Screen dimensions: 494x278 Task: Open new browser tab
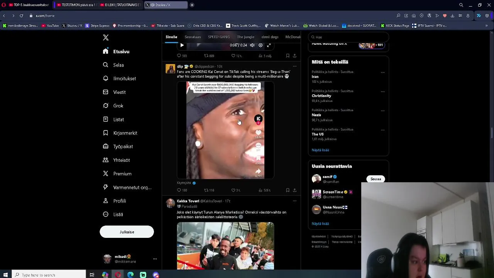point(192,5)
